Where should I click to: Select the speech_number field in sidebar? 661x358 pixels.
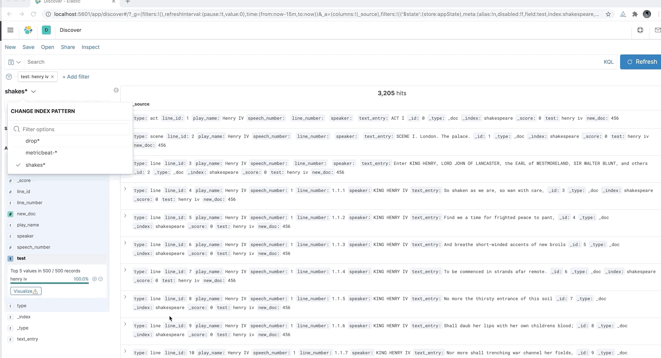click(34, 247)
